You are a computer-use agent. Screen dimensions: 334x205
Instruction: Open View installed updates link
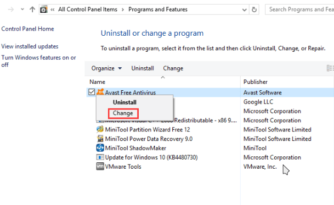(x=30, y=46)
